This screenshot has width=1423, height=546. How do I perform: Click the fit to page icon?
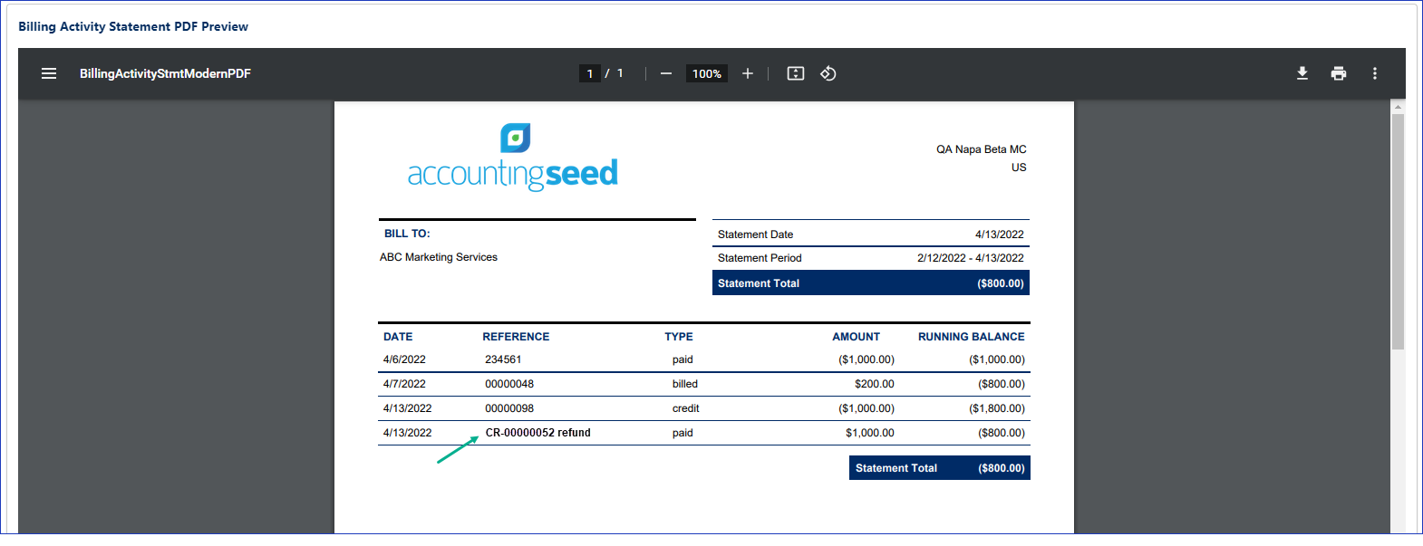click(796, 73)
